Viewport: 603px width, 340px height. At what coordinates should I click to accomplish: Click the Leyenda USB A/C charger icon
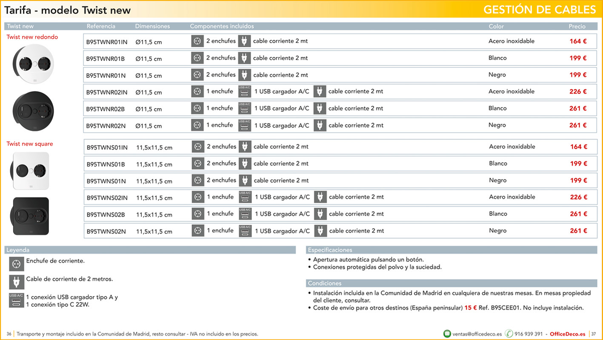(17, 300)
